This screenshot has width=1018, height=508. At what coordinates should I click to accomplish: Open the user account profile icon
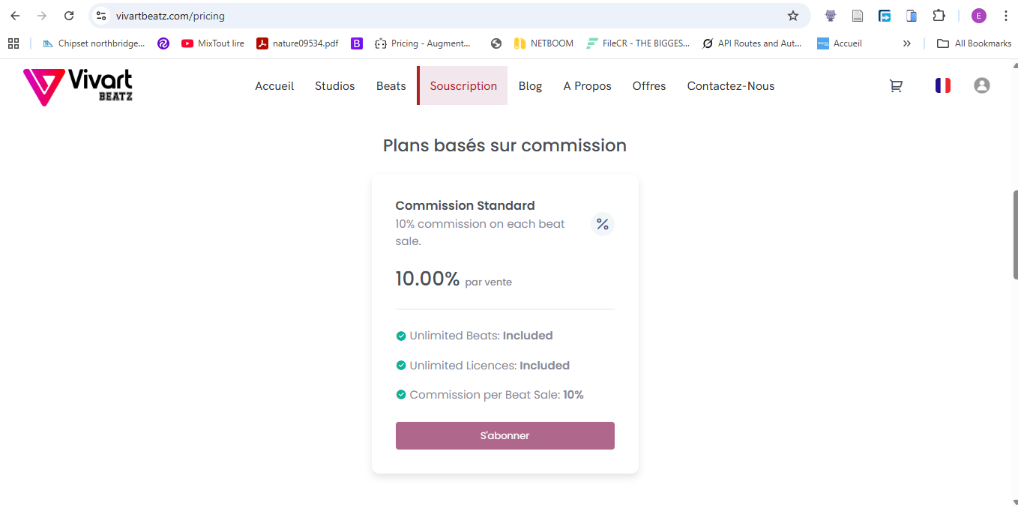(981, 85)
